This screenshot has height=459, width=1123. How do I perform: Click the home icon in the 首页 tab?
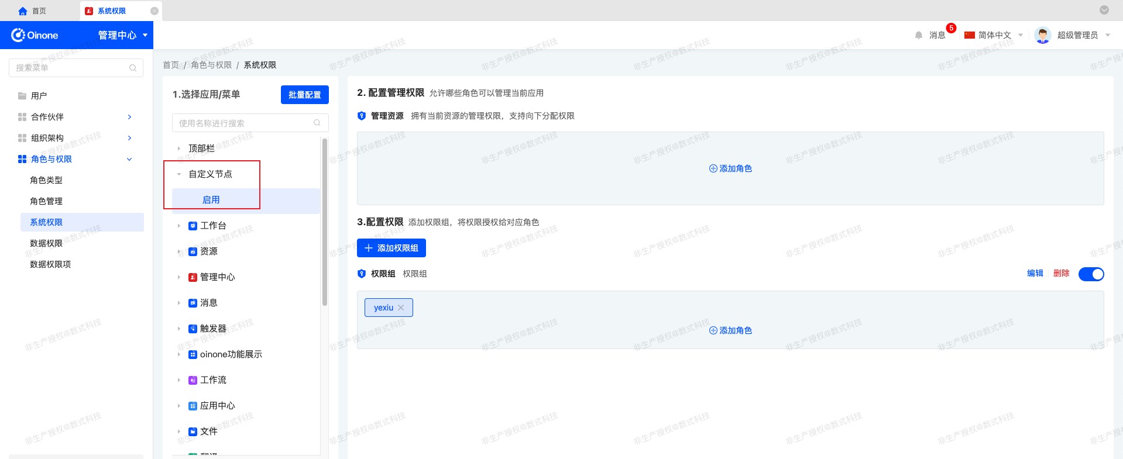[23, 11]
